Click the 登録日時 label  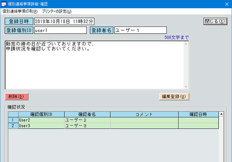pyautogui.click(x=19, y=21)
